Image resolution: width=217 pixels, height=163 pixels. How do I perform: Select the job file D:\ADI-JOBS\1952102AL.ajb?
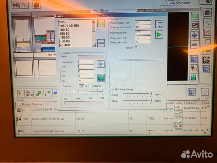48,119
